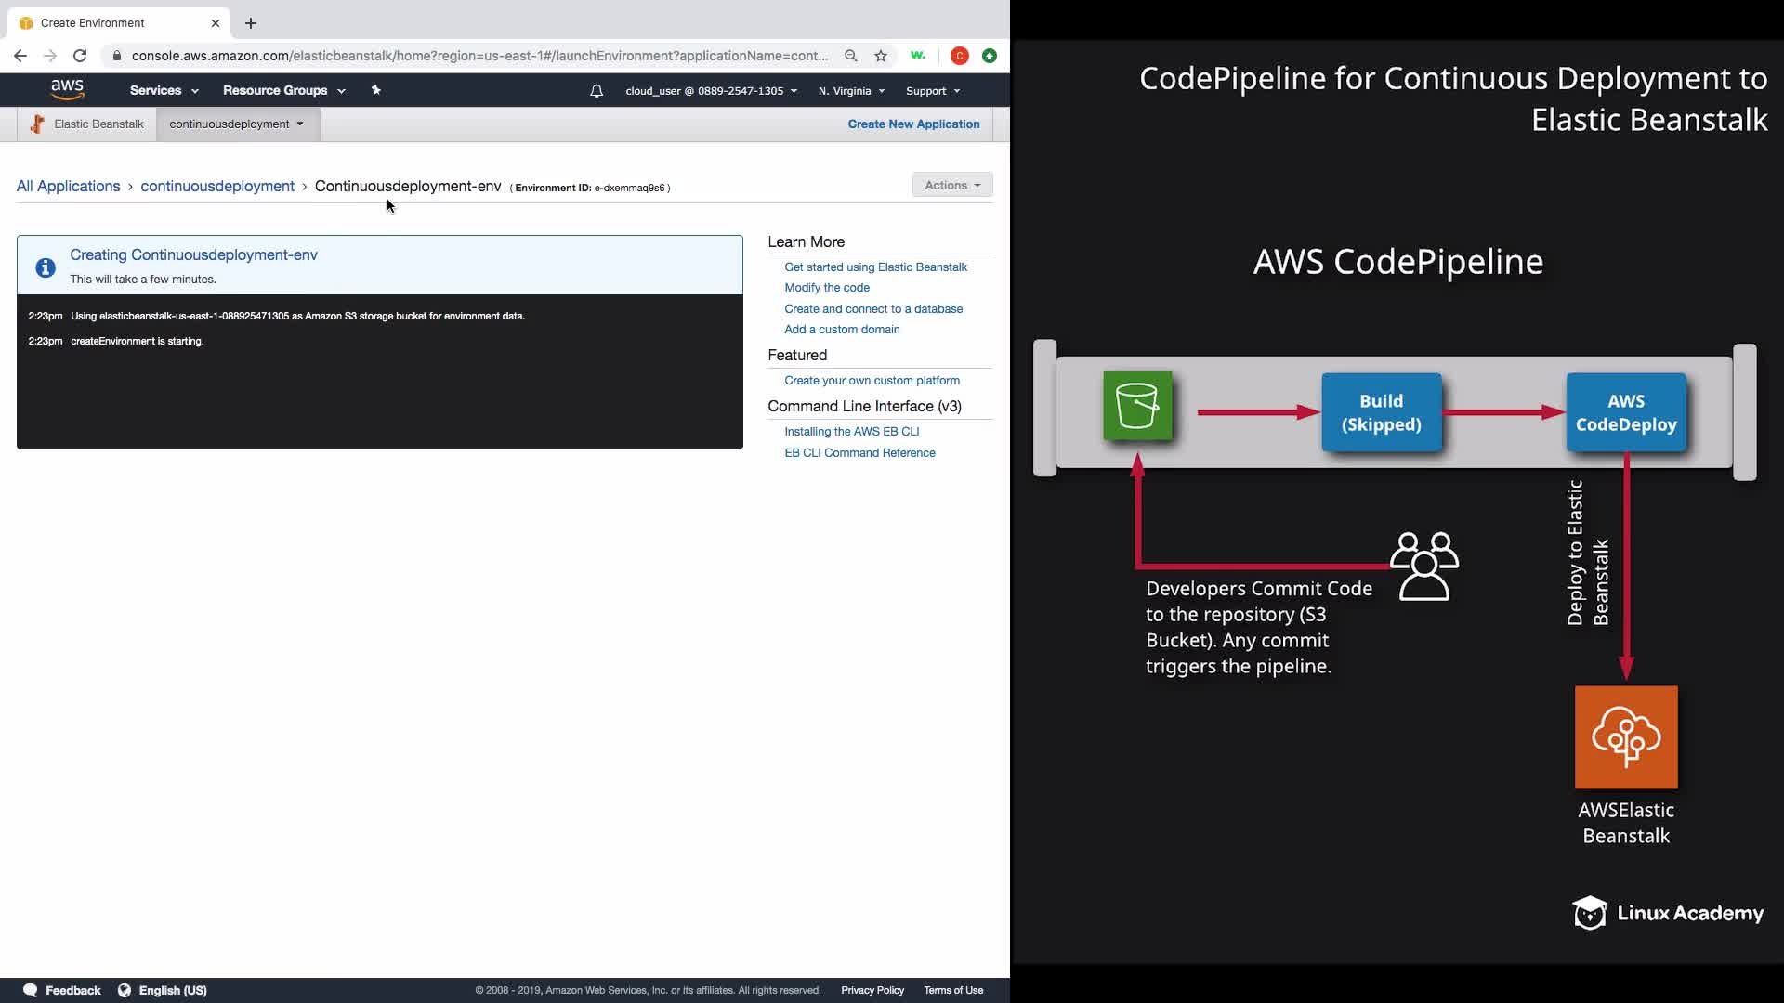Click the browser back arrow
1784x1003 pixels.
[x=20, y=56]
